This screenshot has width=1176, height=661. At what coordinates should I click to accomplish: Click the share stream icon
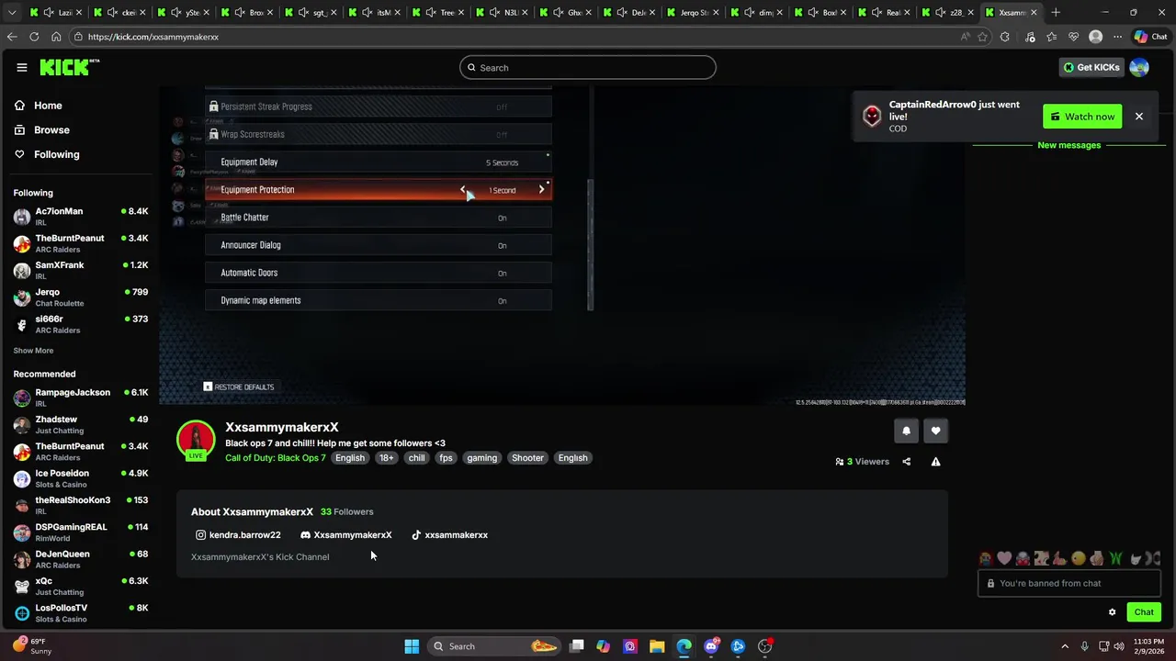point(906,462)
